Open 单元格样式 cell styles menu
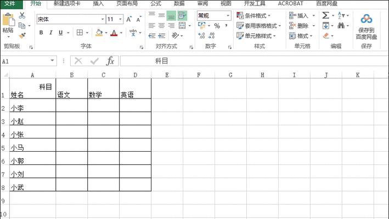389x219 pixels. pos(256,36)
